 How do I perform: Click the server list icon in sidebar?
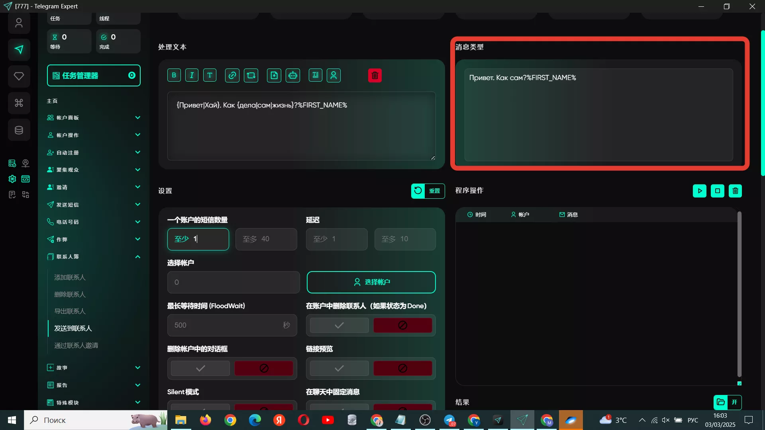pyautogui.click(x=12, y=163)
